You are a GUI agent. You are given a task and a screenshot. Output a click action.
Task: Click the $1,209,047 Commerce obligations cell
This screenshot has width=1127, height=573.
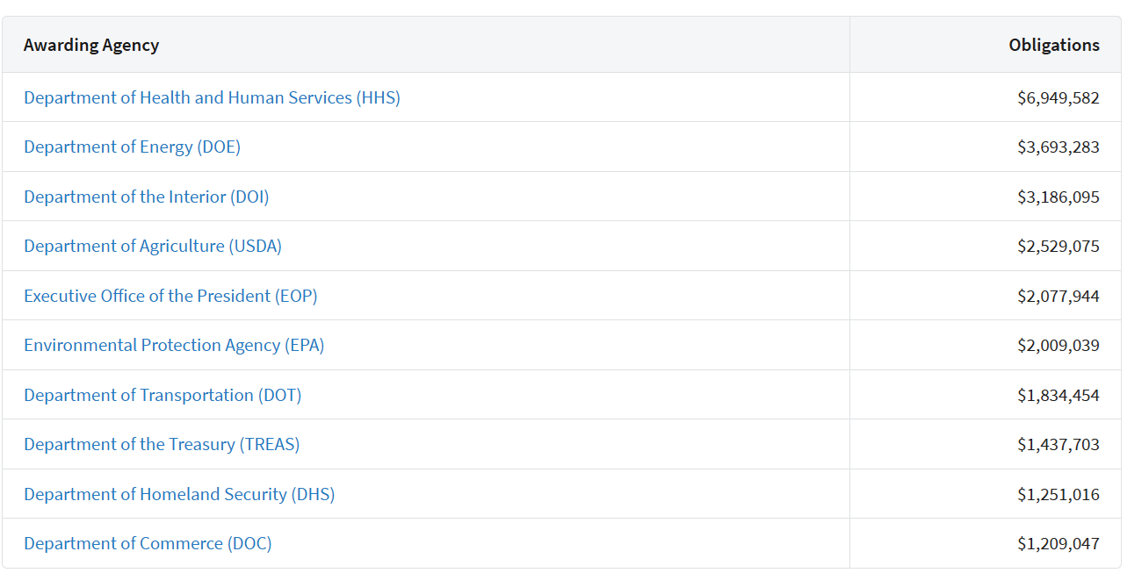pos(1058,543)
